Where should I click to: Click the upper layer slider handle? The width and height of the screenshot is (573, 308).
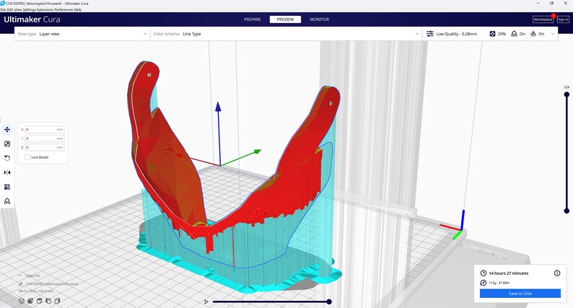tap(567, 94)
